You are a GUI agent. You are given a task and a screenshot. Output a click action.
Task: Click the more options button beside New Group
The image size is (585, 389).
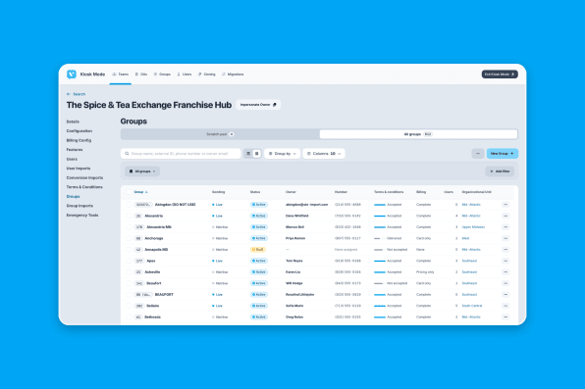click(478, 154)
